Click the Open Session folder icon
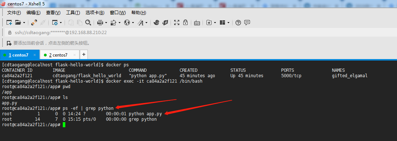 18,23
